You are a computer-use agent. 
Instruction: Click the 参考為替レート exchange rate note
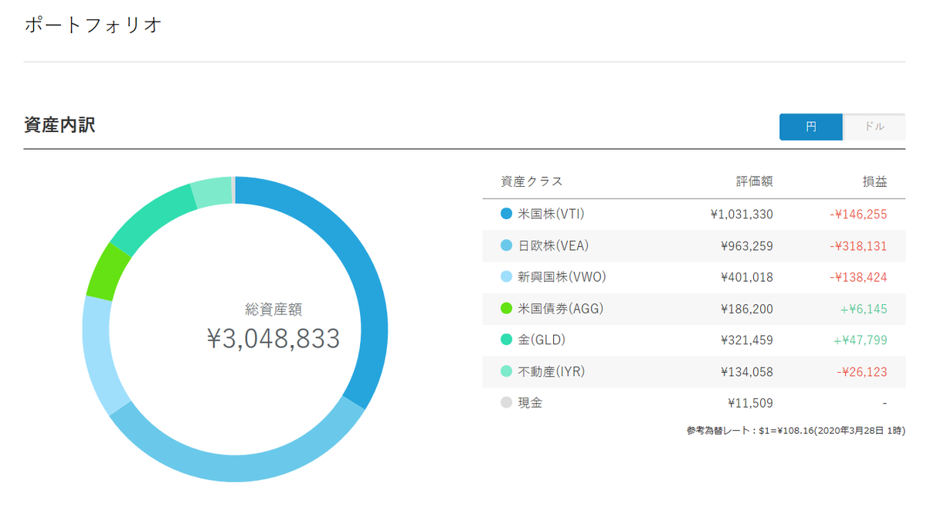coord(796,430)
